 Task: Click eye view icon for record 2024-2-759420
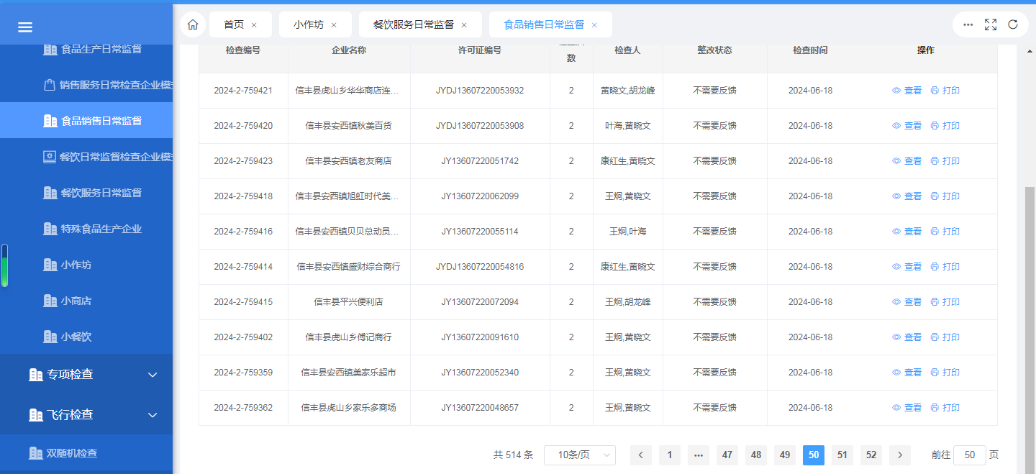(896, 126)
